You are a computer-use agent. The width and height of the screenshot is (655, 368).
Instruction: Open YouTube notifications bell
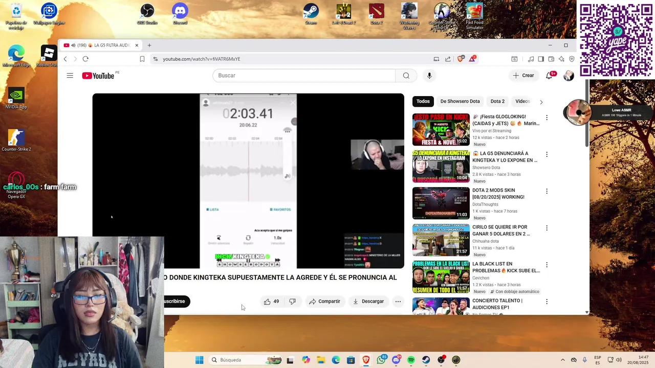(549, 76)
